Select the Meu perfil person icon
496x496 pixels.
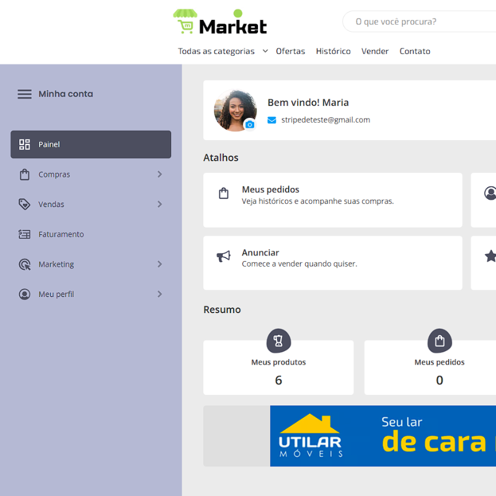coord(25,294)
